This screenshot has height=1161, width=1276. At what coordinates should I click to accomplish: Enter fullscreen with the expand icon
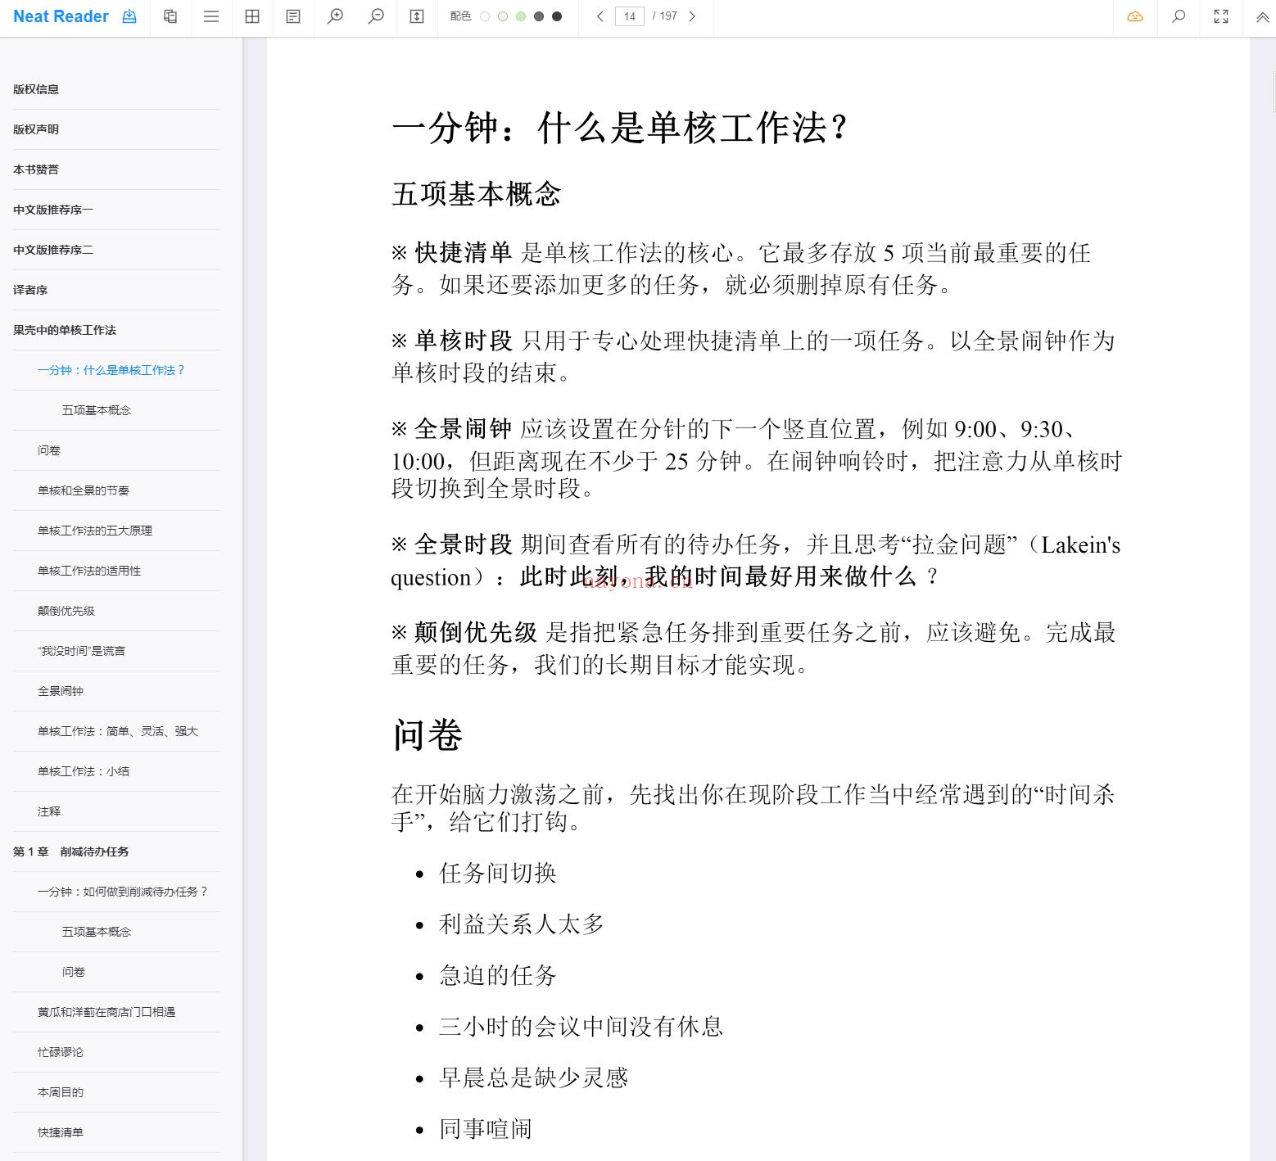coord(1221,16)
